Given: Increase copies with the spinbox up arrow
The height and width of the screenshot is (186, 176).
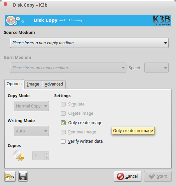Looking at the screenshot, I should coord(47,154).
